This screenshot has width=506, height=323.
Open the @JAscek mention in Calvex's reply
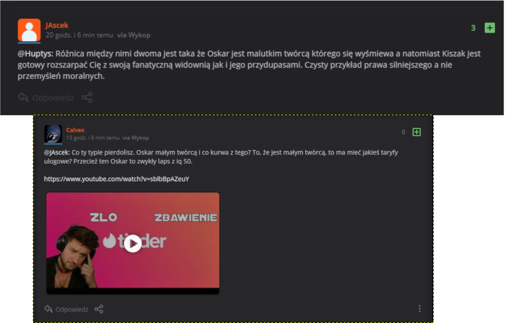click(57, 153)
